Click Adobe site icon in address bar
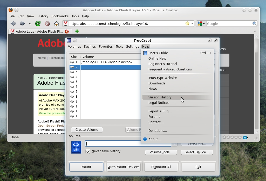Image resolution: width=266 pixels, height=181 pixels. pos(66,24)
